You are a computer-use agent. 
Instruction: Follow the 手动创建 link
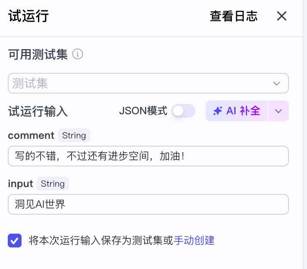click(194, 240)
